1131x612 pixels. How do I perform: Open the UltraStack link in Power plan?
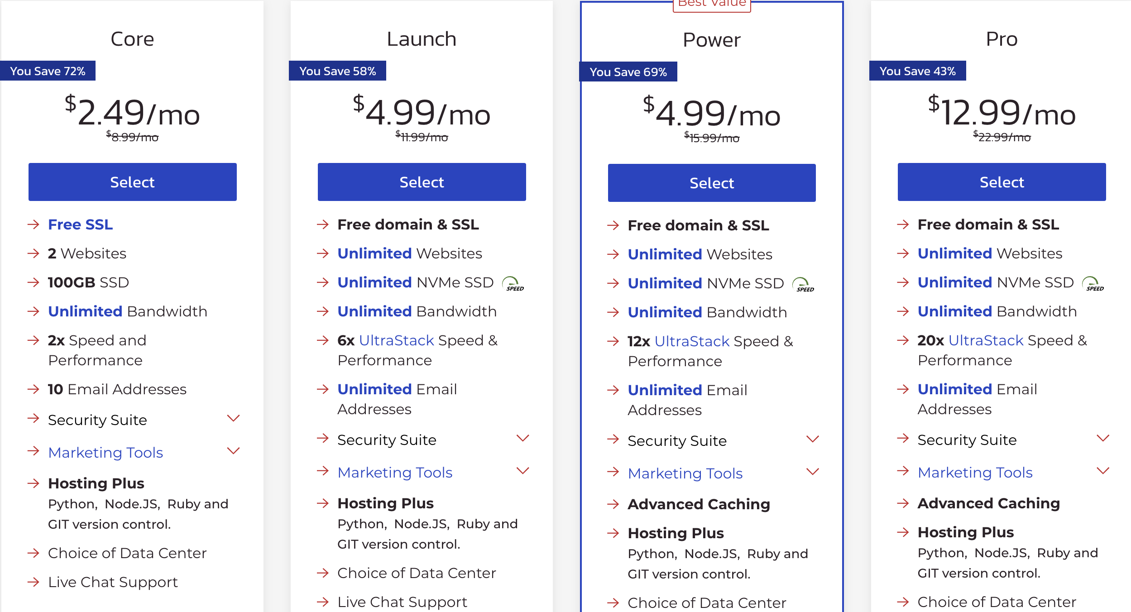point(692,341)
